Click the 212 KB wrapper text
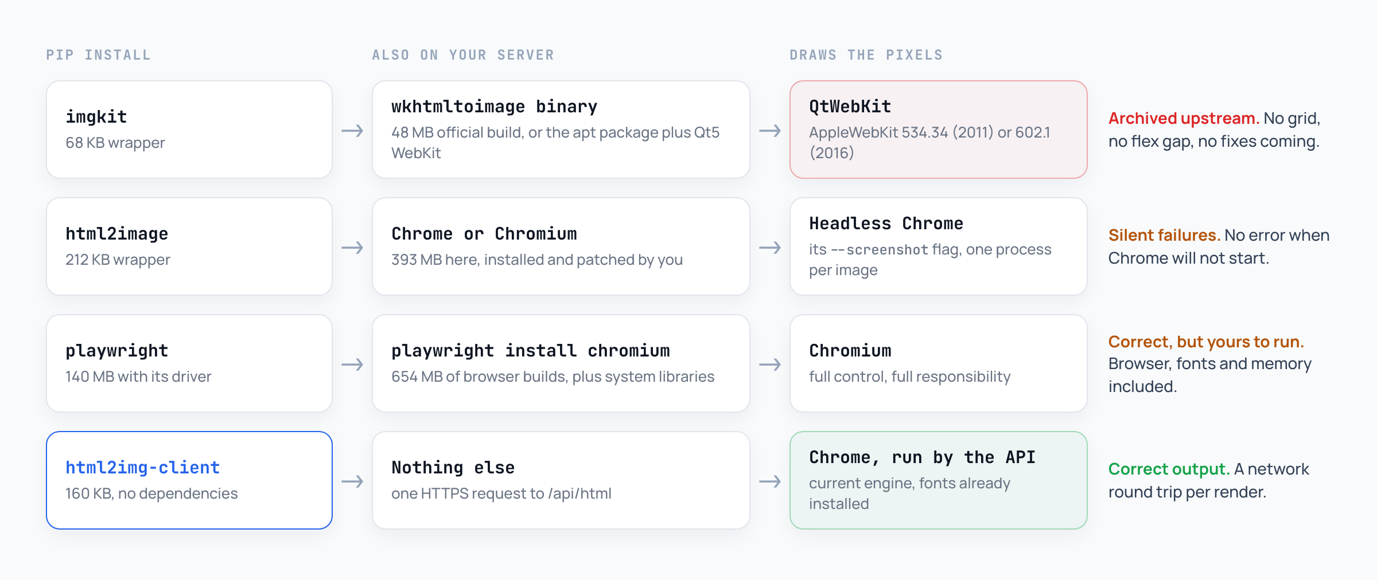The height and width of the screenshot is (580, 1377). click(x=118, y=260)
